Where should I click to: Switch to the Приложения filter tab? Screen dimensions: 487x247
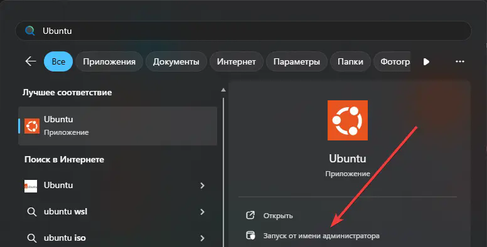109,61
